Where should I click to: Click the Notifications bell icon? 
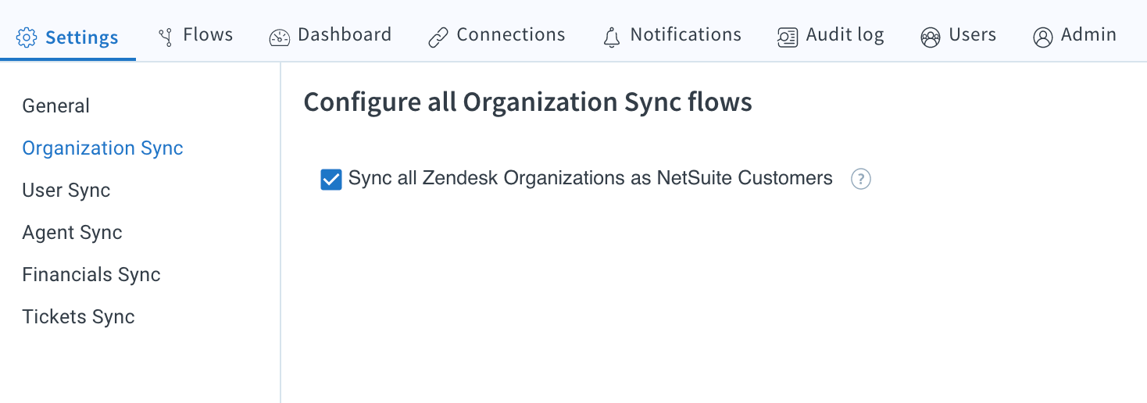point(612,37)
